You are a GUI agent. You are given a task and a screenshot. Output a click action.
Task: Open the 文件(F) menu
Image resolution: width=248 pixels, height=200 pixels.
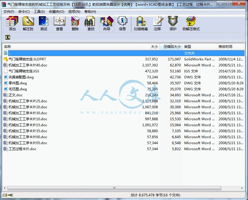[9, 12]
